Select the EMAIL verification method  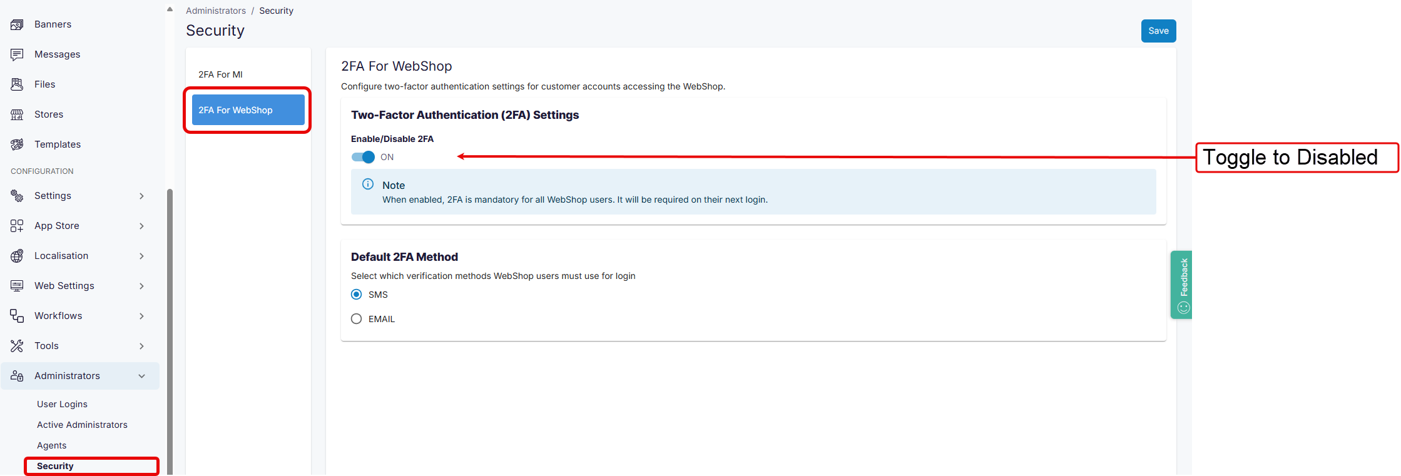pos(357,319)
